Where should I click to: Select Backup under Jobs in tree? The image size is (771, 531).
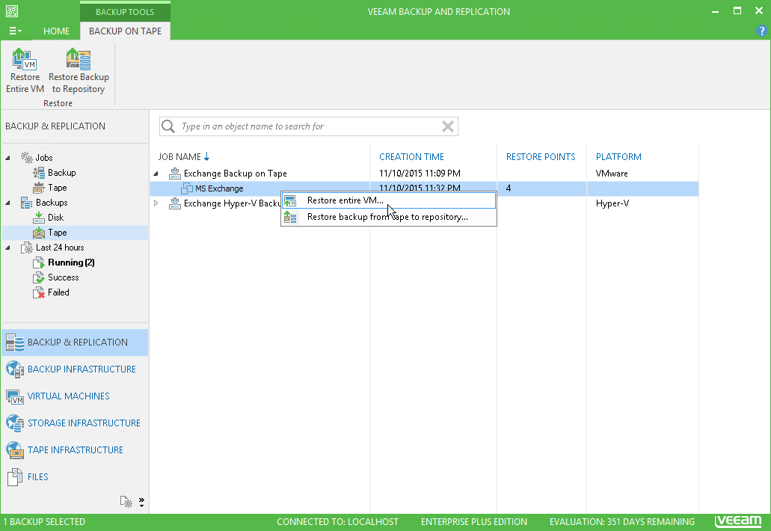(x=62, y=173)
